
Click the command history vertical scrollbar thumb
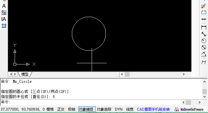[x=204, y=91]
